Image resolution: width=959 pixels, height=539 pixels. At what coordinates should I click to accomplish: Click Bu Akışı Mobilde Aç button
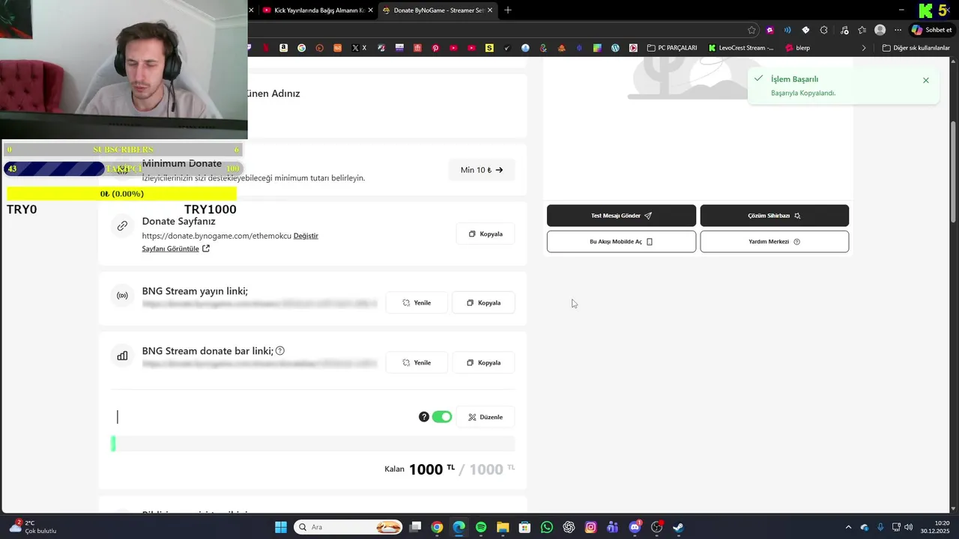coord(621,242)
